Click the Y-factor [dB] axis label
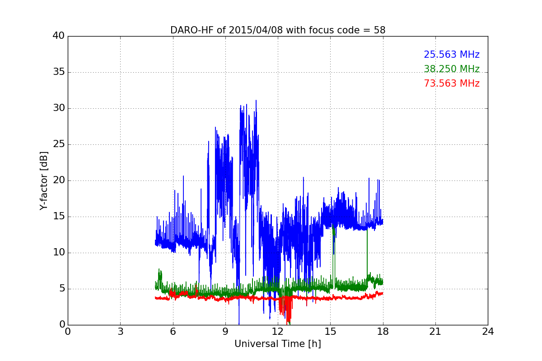Screen dimensions: 542x361 (44, 180)
